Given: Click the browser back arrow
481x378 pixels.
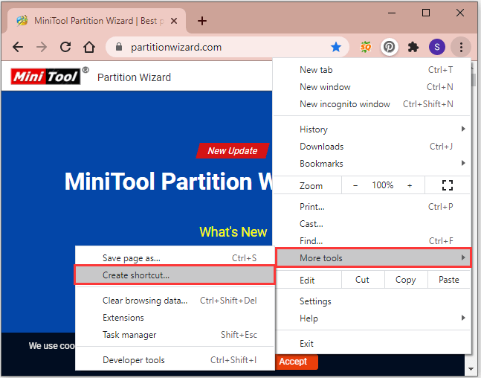Looking at the screenshot, I should click(x=18, y=47).
